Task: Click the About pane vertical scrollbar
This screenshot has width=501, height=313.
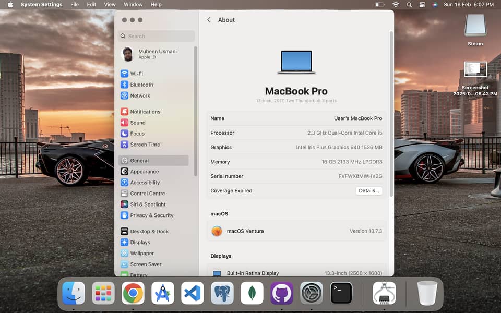Action: (391, 113)
